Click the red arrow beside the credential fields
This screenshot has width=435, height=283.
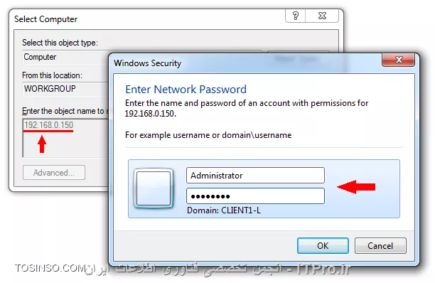[x=356, y=187]
